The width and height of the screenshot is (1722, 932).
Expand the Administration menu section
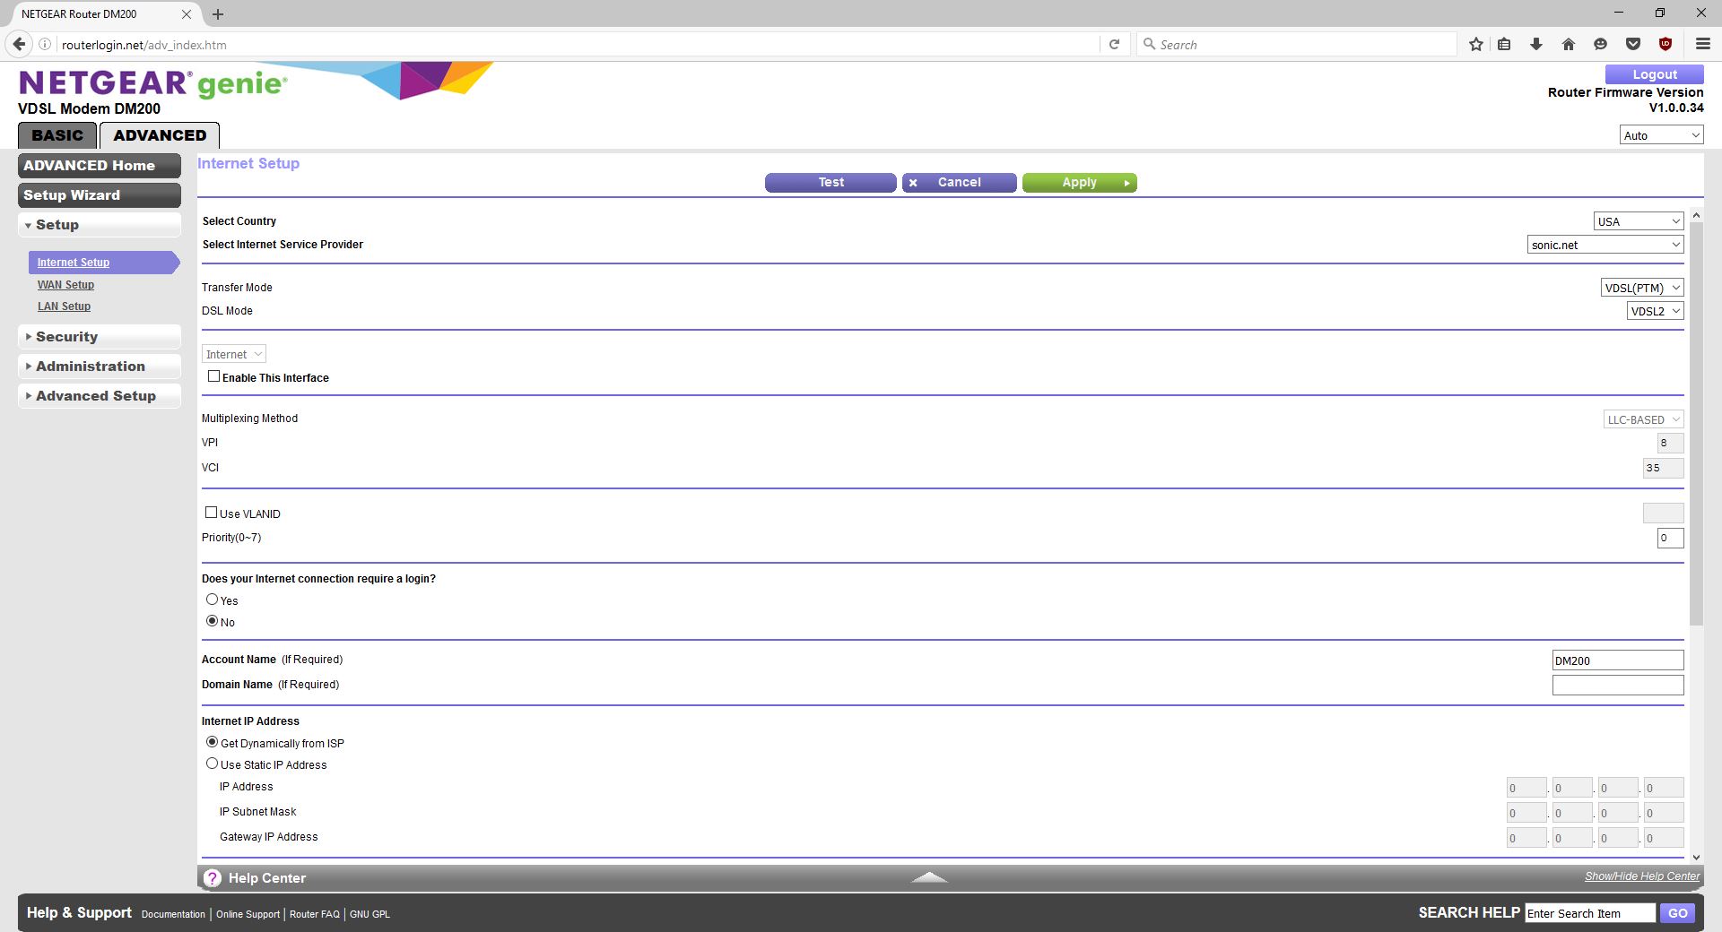click(x=99, y=367)
